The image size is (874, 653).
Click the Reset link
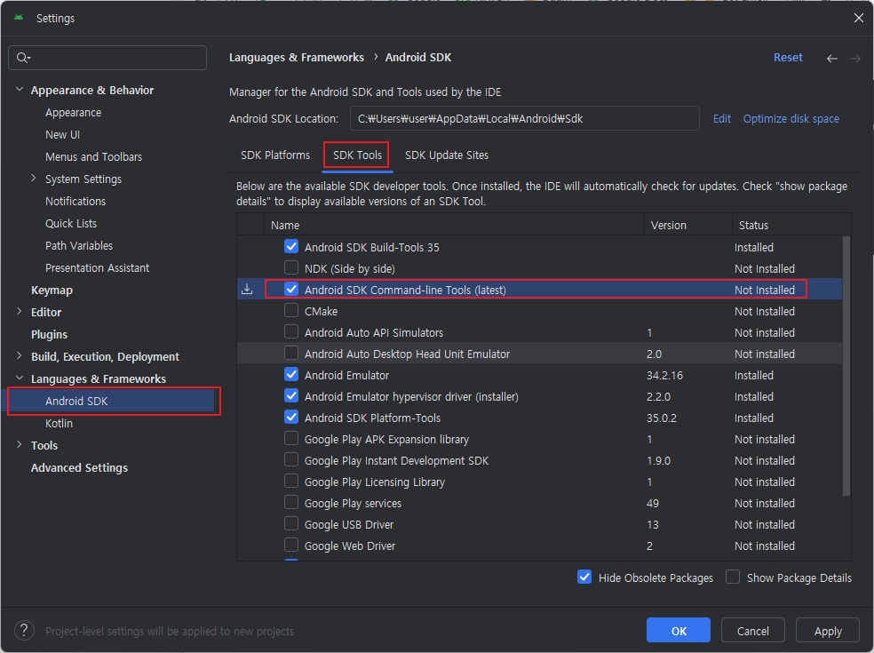coord(788,58)
